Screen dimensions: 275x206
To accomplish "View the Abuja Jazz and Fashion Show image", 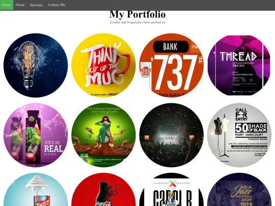I will pyautogui.click(x=239, y=190).
